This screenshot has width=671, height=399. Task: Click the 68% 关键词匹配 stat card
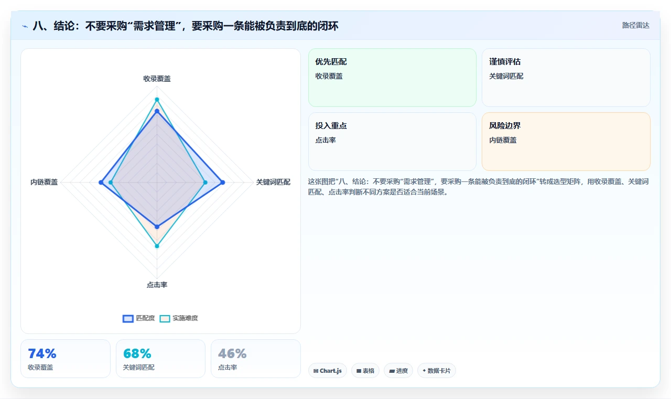160,359
